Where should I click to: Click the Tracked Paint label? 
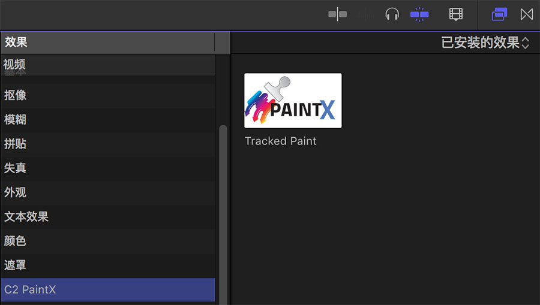coord(280,141)
